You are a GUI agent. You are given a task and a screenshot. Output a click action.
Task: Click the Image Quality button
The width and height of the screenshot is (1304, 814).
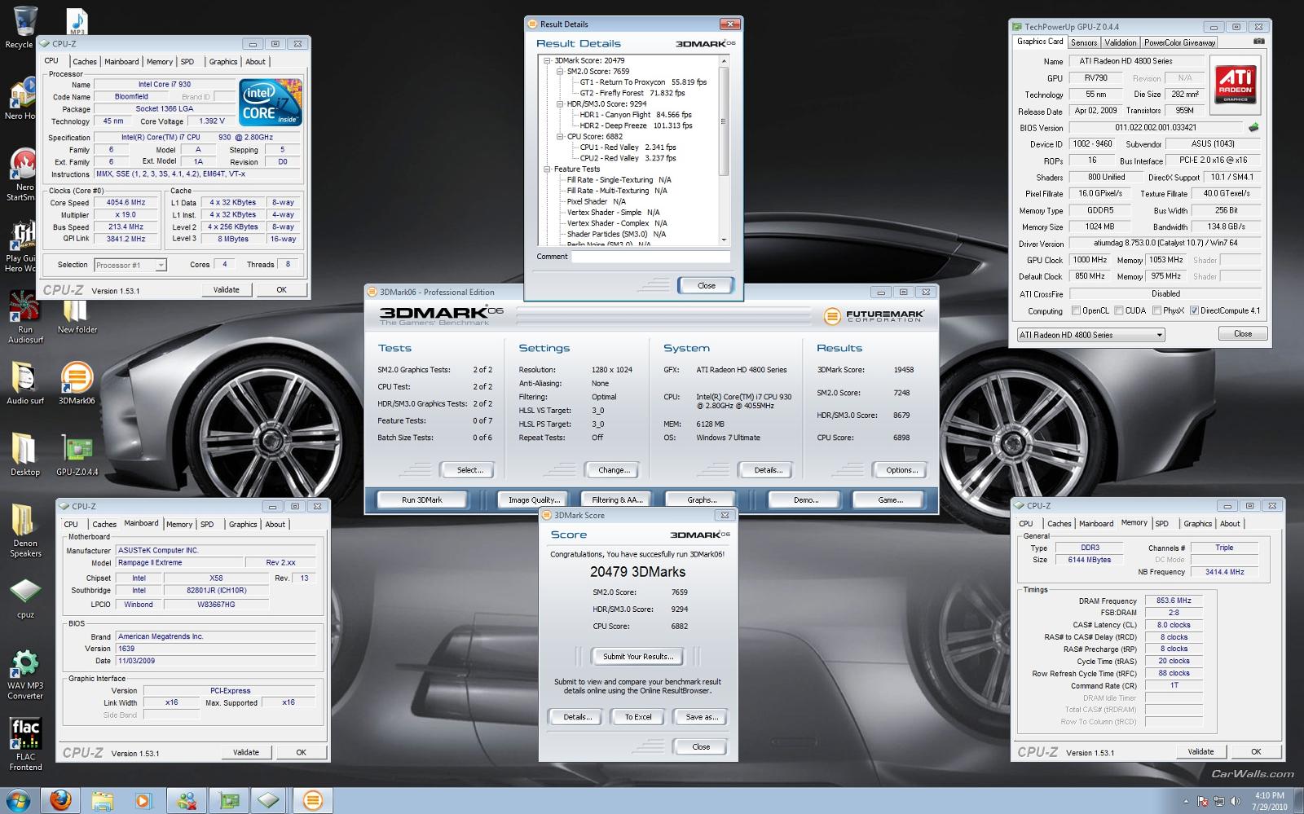click(534, 500)
